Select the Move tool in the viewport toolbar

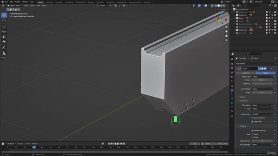pyautogui.click(x=4, y=26)
